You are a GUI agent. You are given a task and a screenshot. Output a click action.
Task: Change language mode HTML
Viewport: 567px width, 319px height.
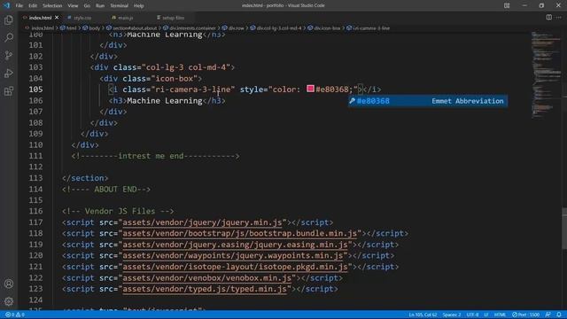(500, 315)
